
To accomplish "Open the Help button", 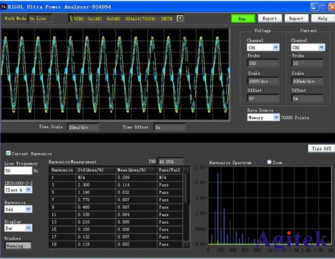I will [322, 18].
